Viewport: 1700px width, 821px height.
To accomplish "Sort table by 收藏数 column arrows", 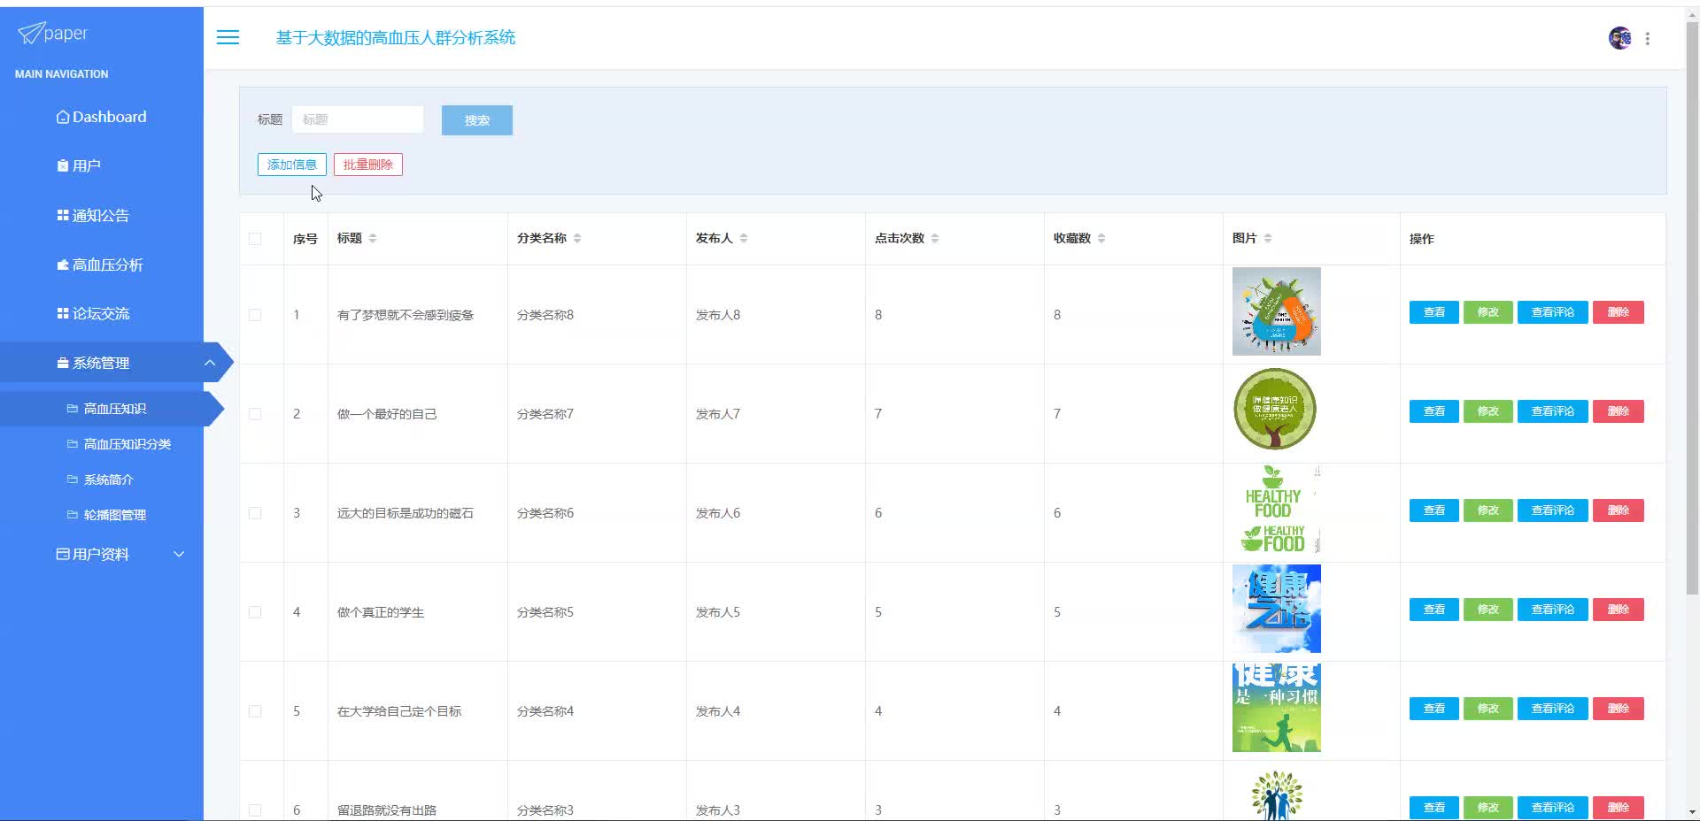I will [1101, 238].
